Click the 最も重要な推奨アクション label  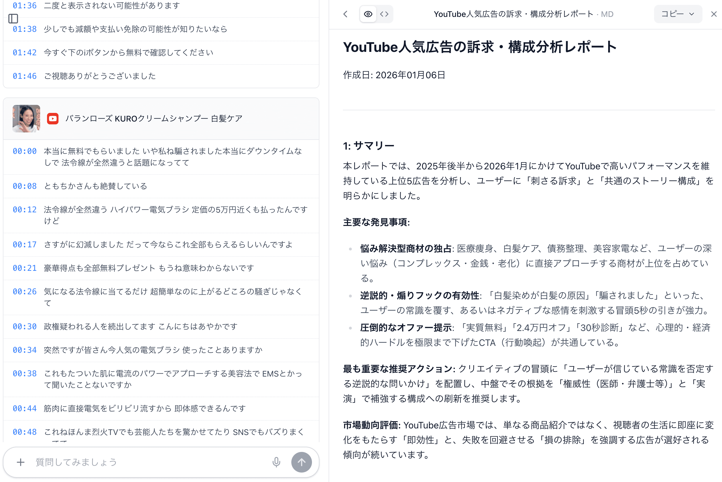(x=399, y=369)
